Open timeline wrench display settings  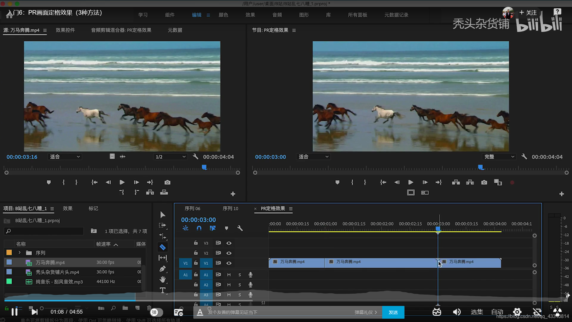[240, 228]
